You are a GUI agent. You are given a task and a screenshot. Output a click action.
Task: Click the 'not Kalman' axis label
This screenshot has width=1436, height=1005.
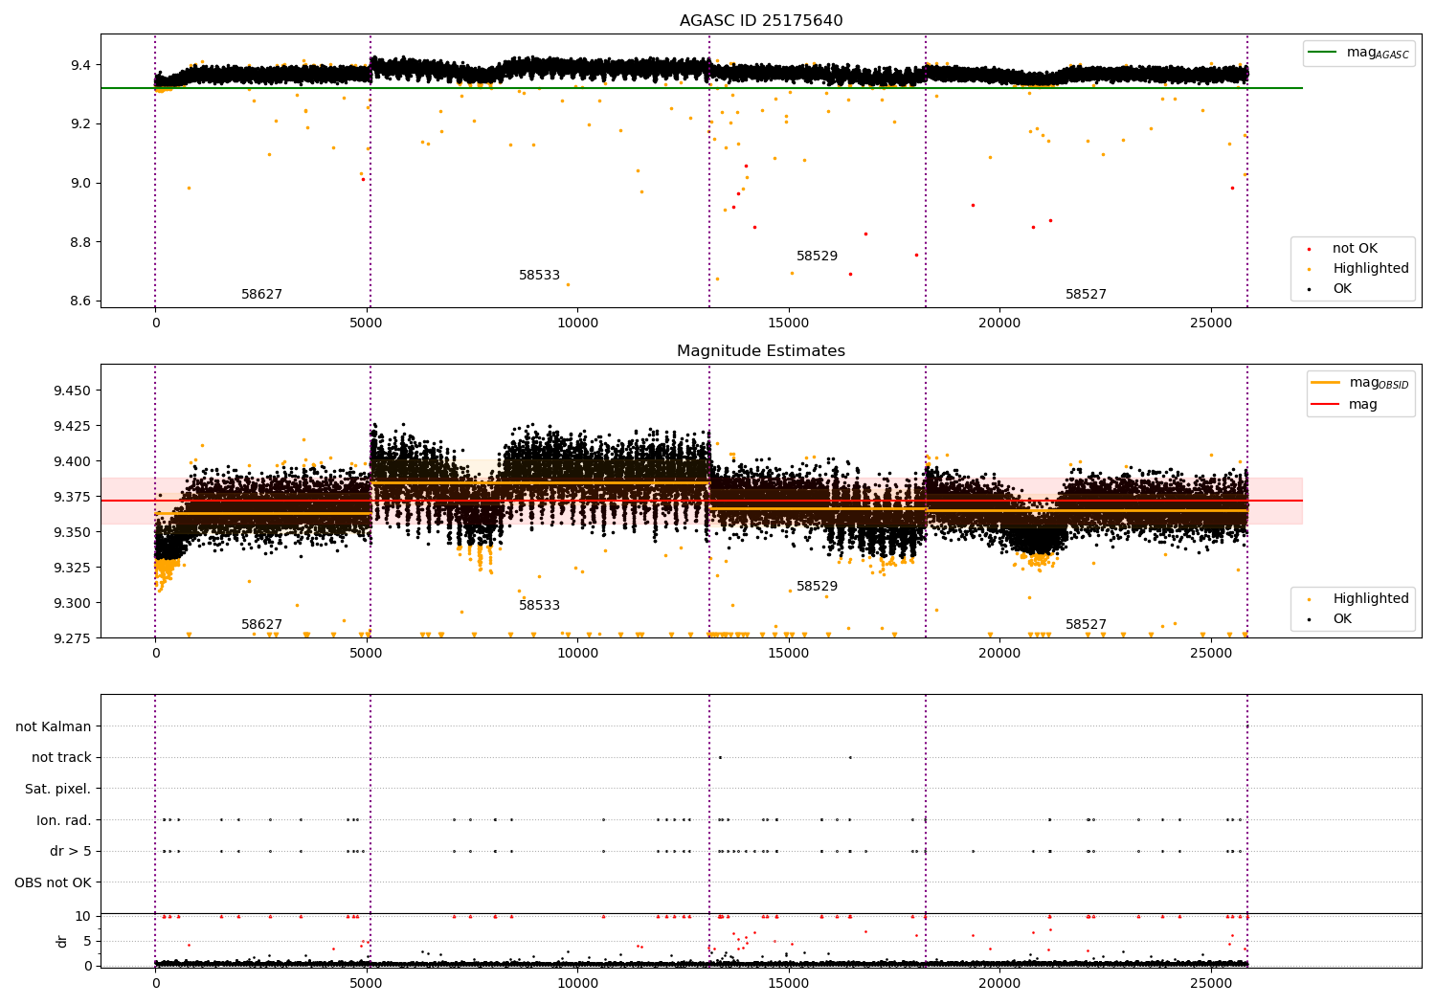pyautogui.click(x=54, y=726)
